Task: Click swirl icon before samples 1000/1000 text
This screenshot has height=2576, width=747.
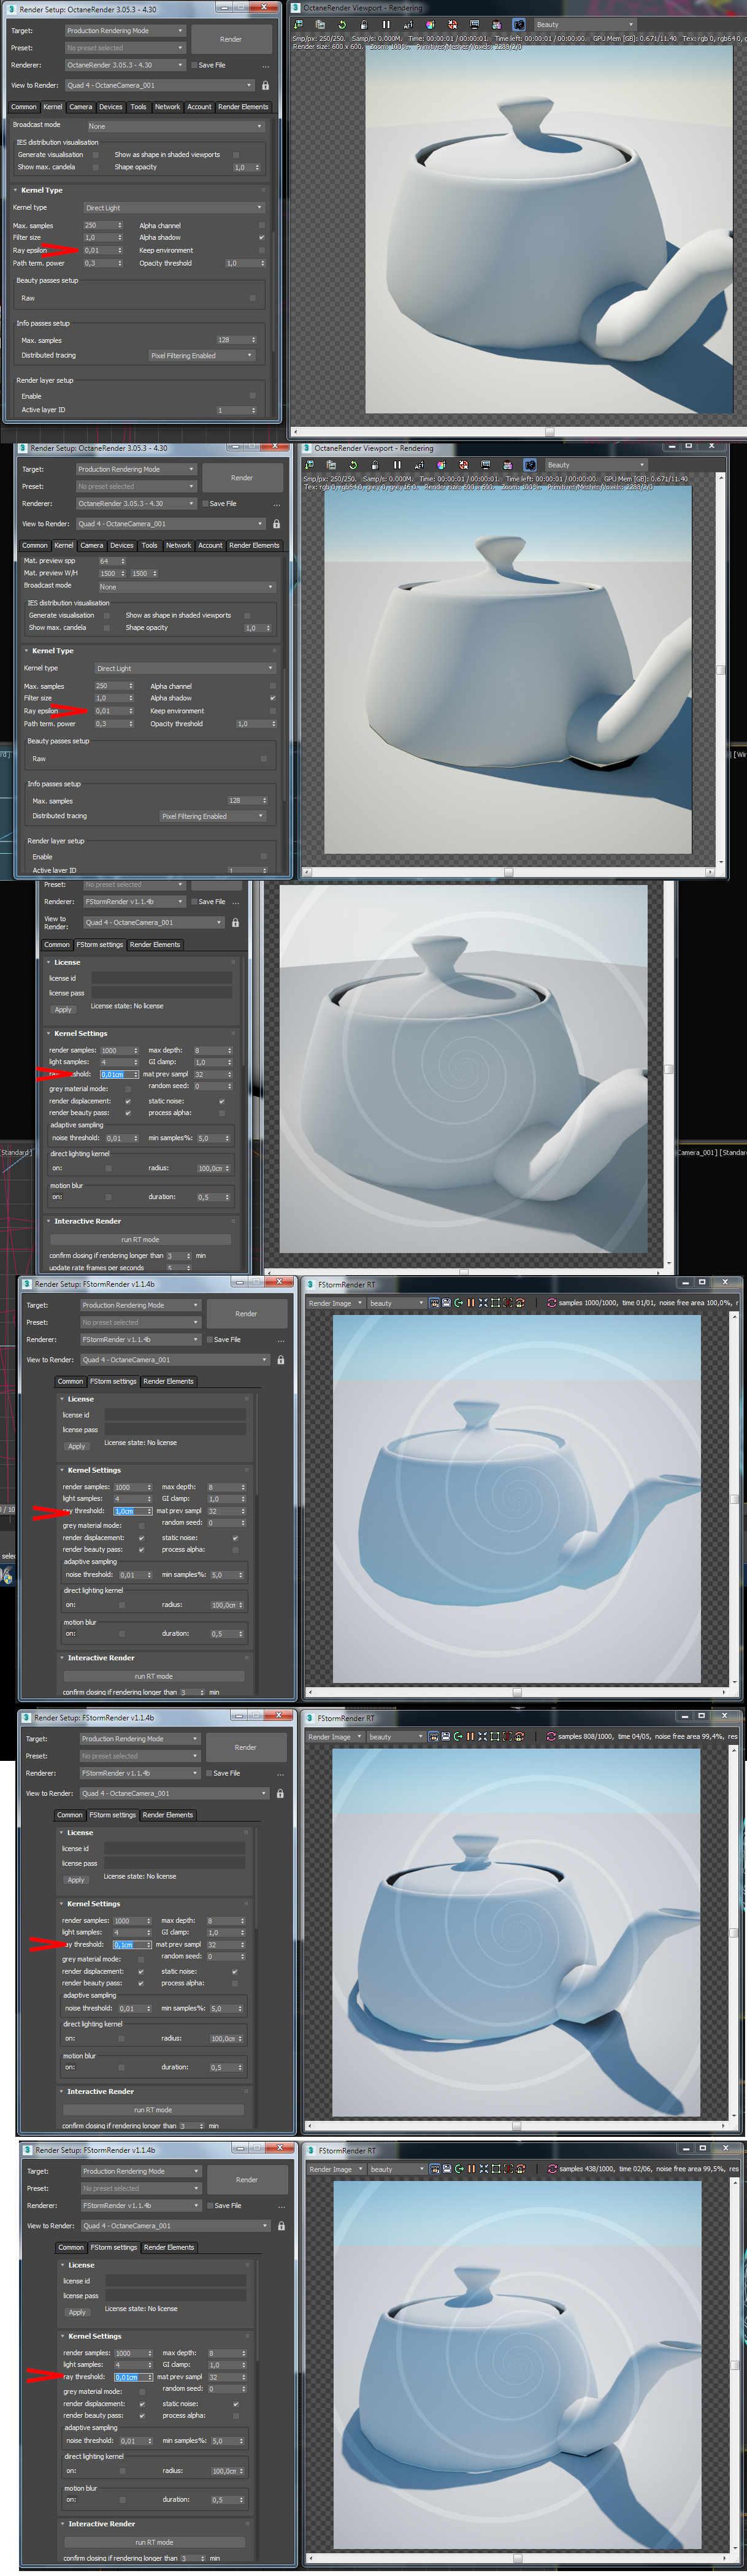Action: [x=551, y=1303]
